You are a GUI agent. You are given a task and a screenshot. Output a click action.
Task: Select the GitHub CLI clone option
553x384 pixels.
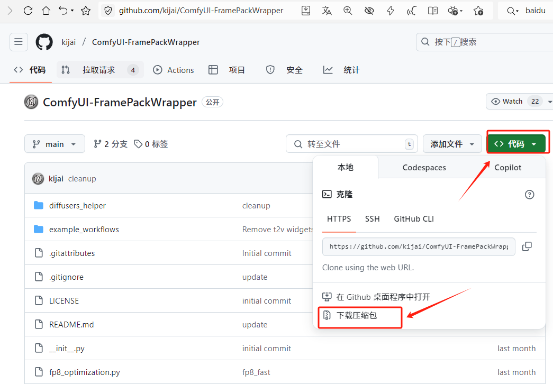(x=414, y=219)
